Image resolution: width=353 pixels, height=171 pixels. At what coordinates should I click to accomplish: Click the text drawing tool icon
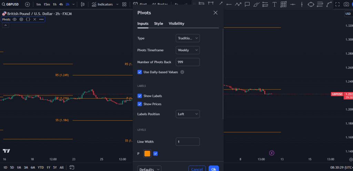274,4
